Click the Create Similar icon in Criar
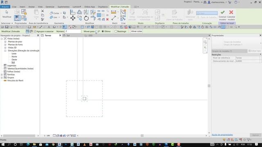The width and height of the screenshot is (262, 147). point(123,18)
